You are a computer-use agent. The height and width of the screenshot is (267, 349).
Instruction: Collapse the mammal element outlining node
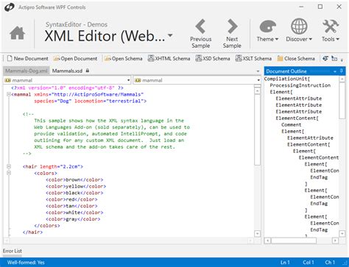pos(9,94)
